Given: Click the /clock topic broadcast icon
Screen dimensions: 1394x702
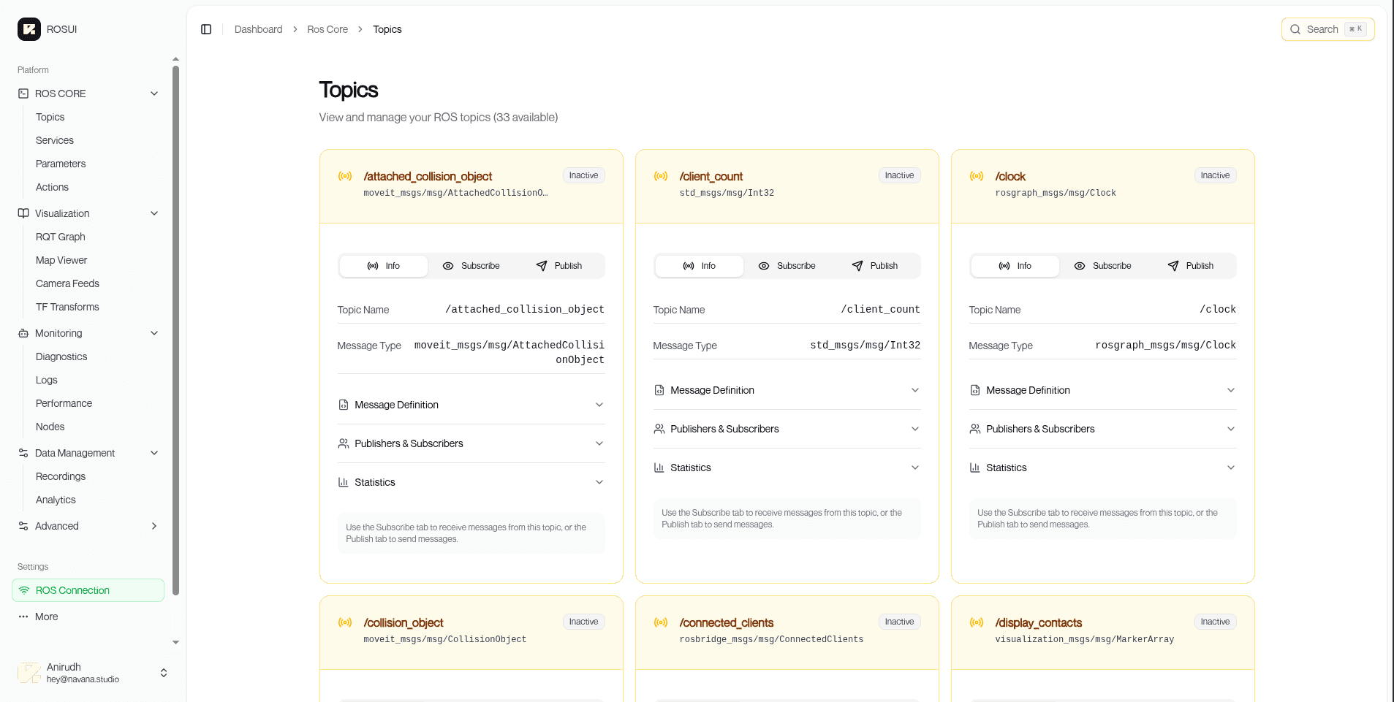Looking at the screenshot, I should [x=977, y=176].
